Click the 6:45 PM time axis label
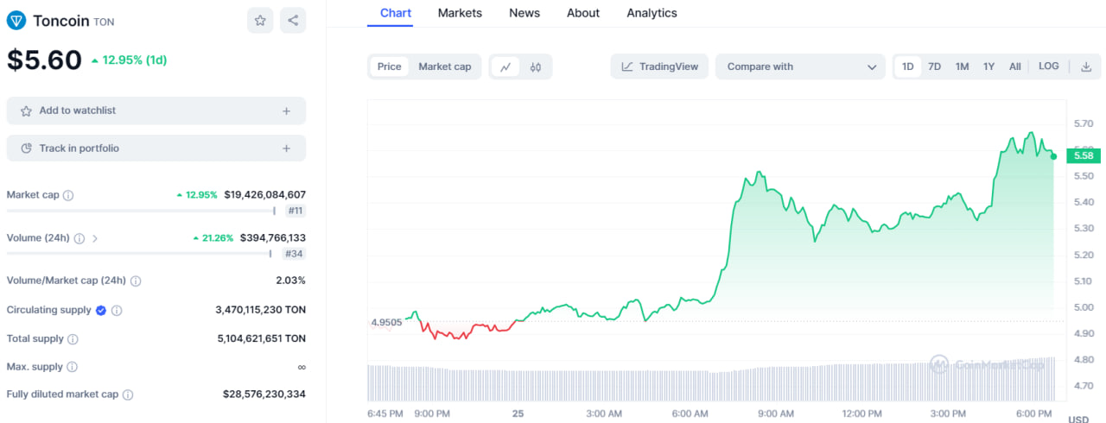 [x=386, y=414]
